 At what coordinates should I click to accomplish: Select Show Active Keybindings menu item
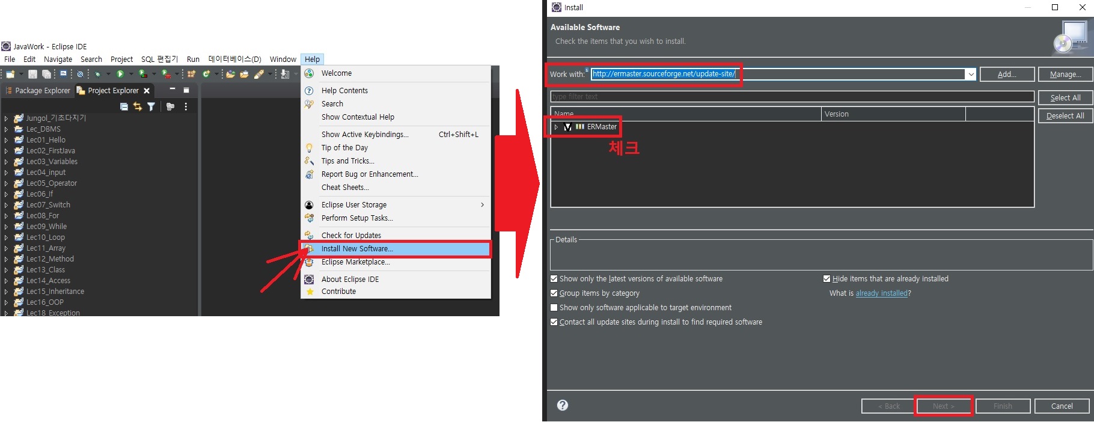396,135
